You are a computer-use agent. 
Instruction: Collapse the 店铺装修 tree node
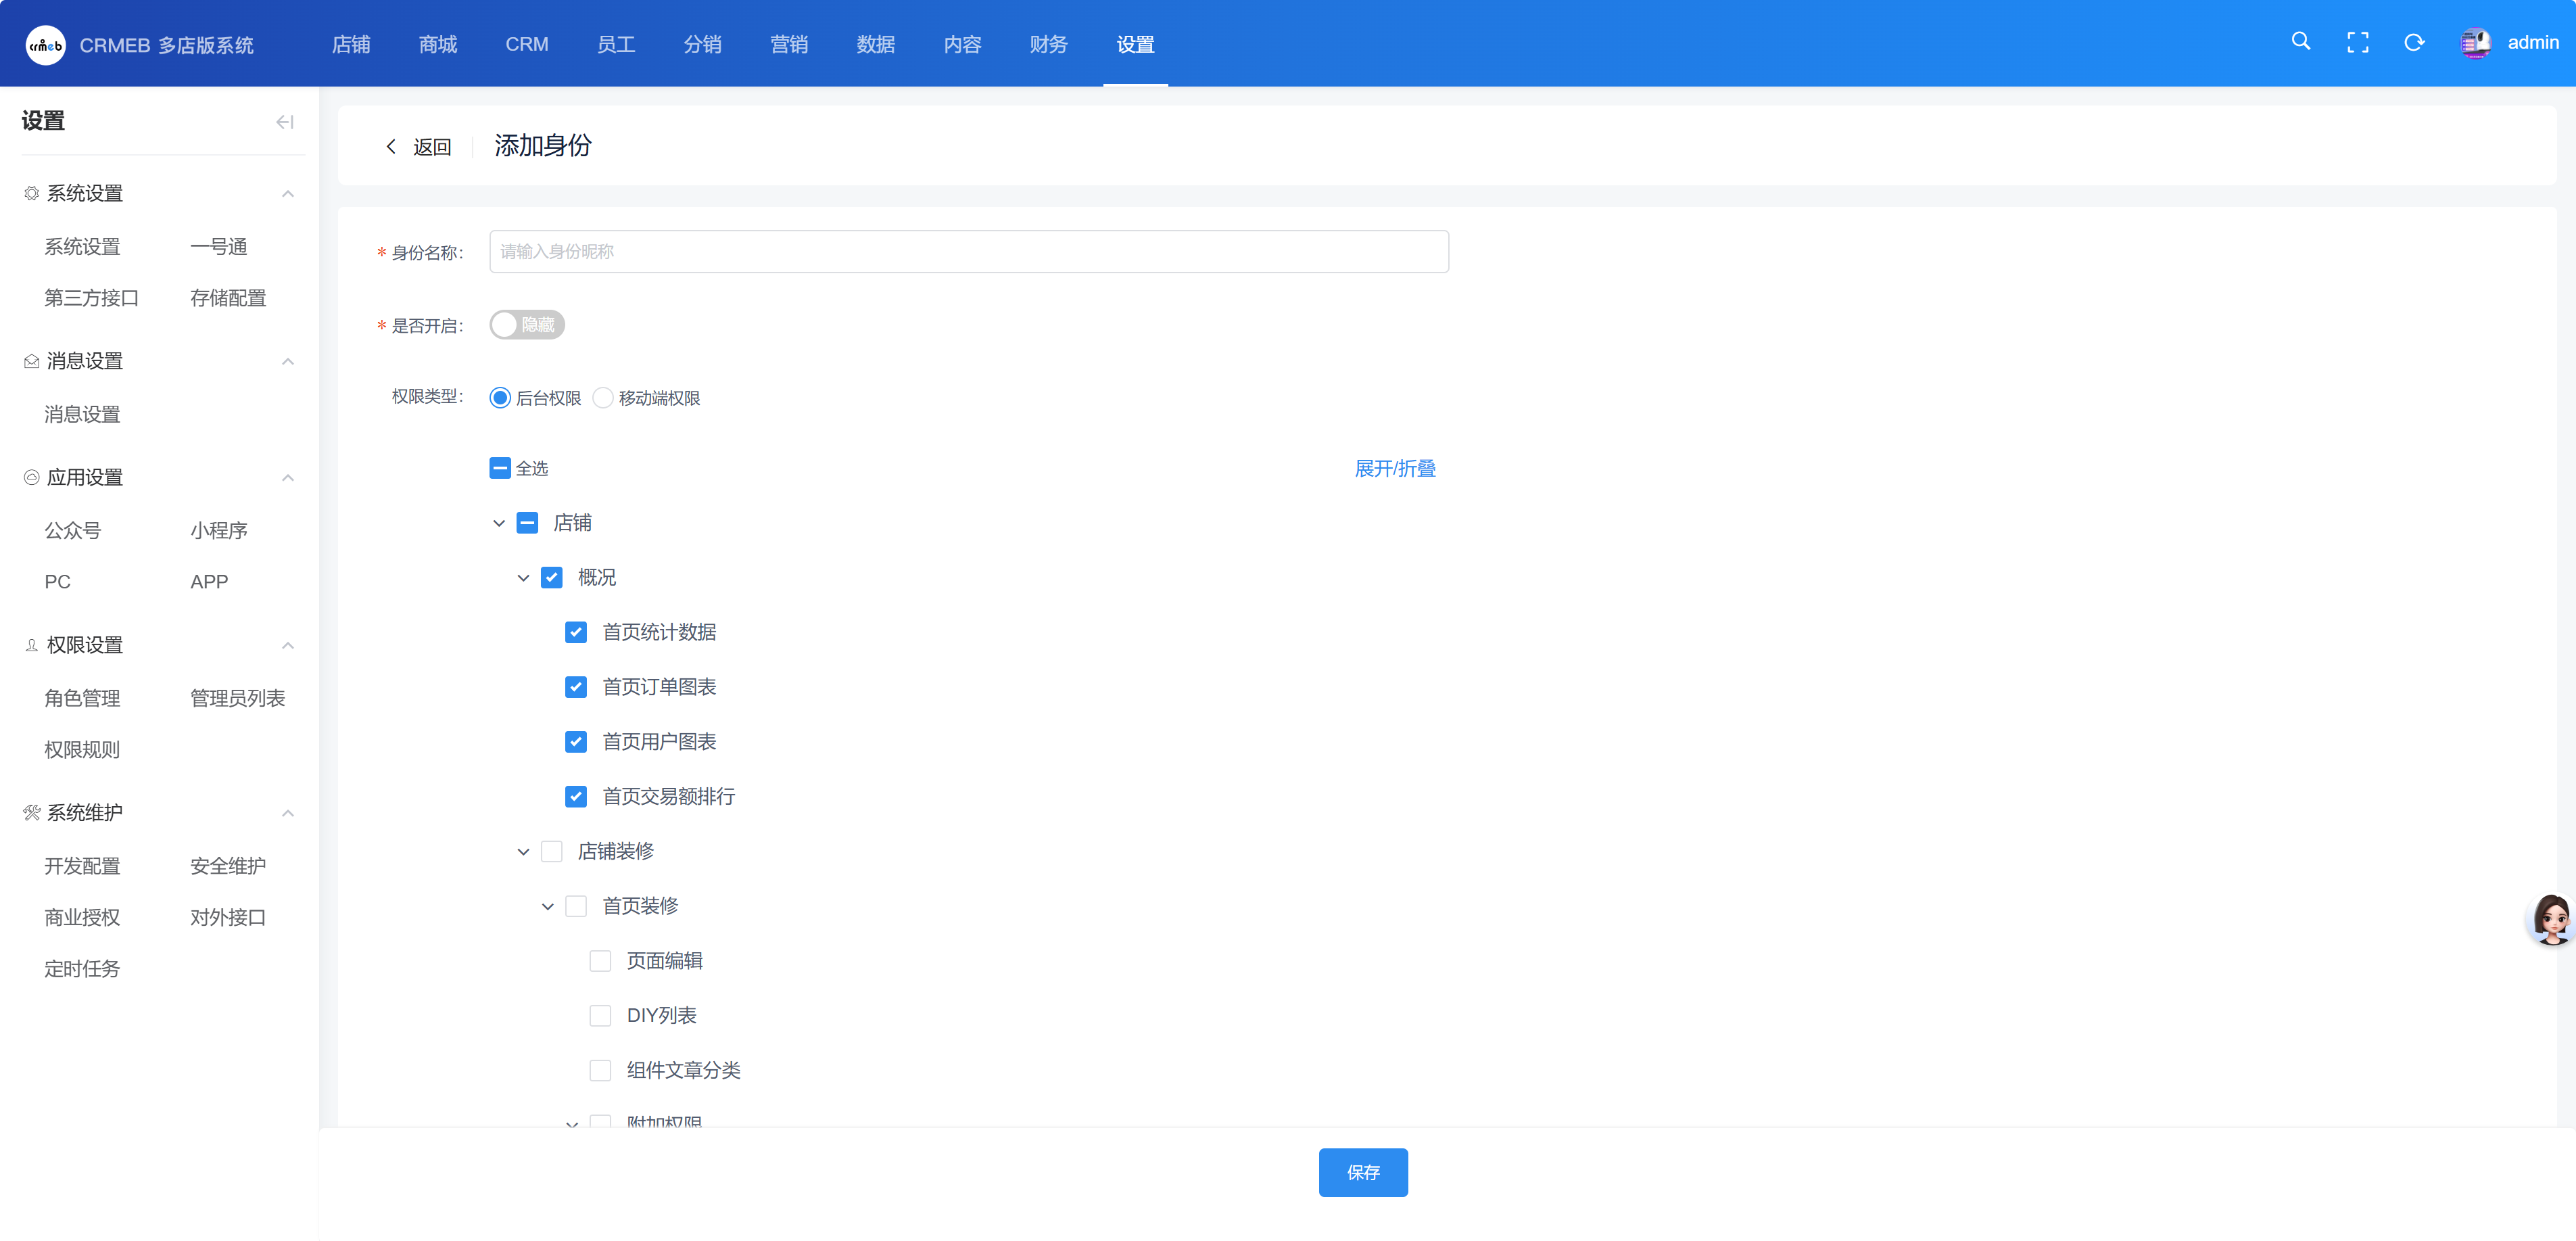[x=523, y=852]
